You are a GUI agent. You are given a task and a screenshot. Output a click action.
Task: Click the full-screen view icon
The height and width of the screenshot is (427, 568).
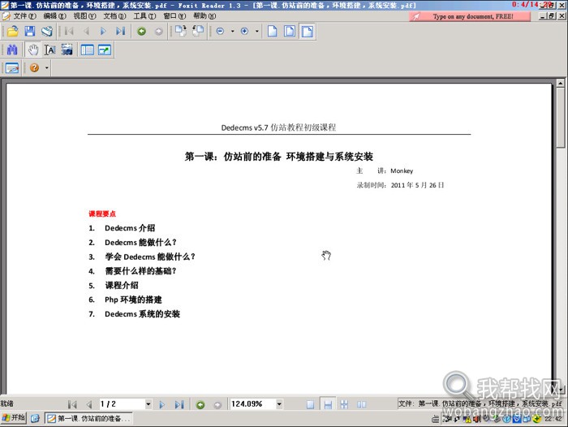105,50
